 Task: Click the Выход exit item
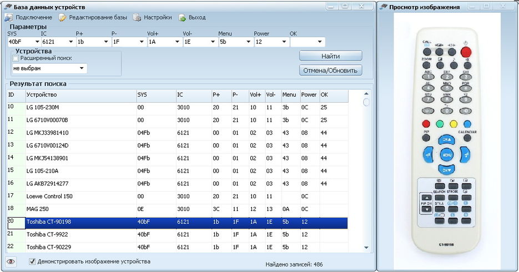point(192,18)
